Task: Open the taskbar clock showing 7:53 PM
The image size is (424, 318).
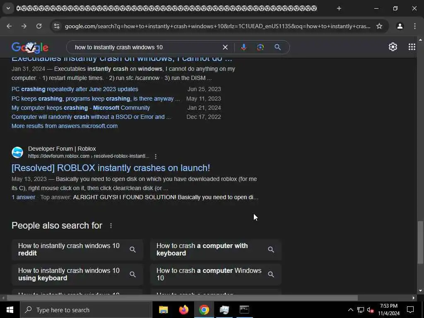Action: coord(388,310)
